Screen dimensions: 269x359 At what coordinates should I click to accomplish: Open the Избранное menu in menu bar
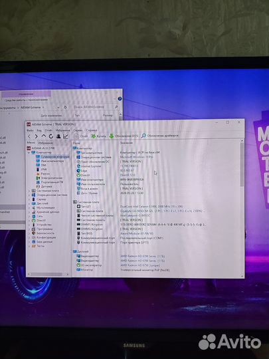point(62,130)
